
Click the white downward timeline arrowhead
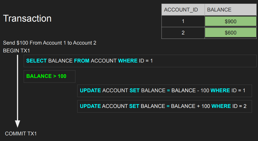coord(18,124)
